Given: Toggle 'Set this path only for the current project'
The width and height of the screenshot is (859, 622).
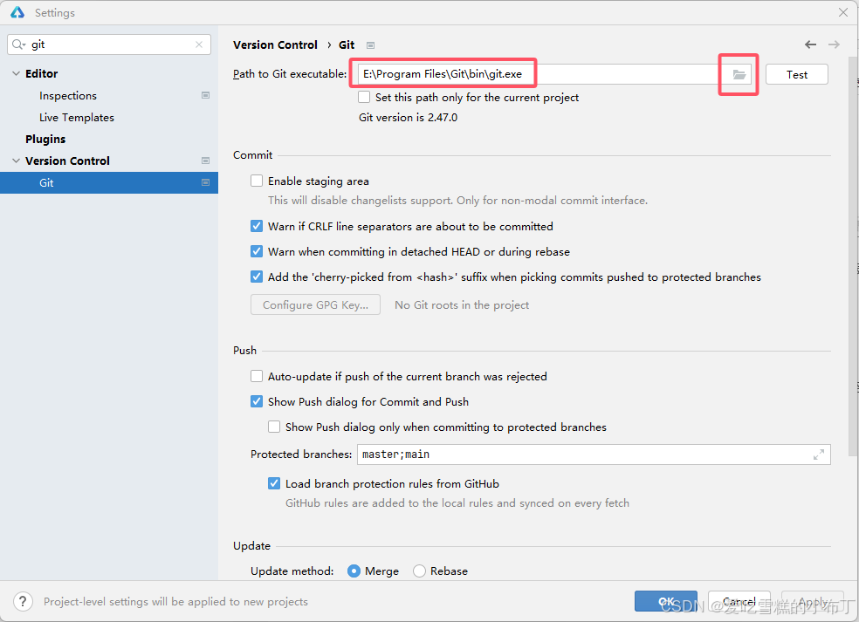Looking at the screenshot, I should pyautogui.click(x=364, y=97).
